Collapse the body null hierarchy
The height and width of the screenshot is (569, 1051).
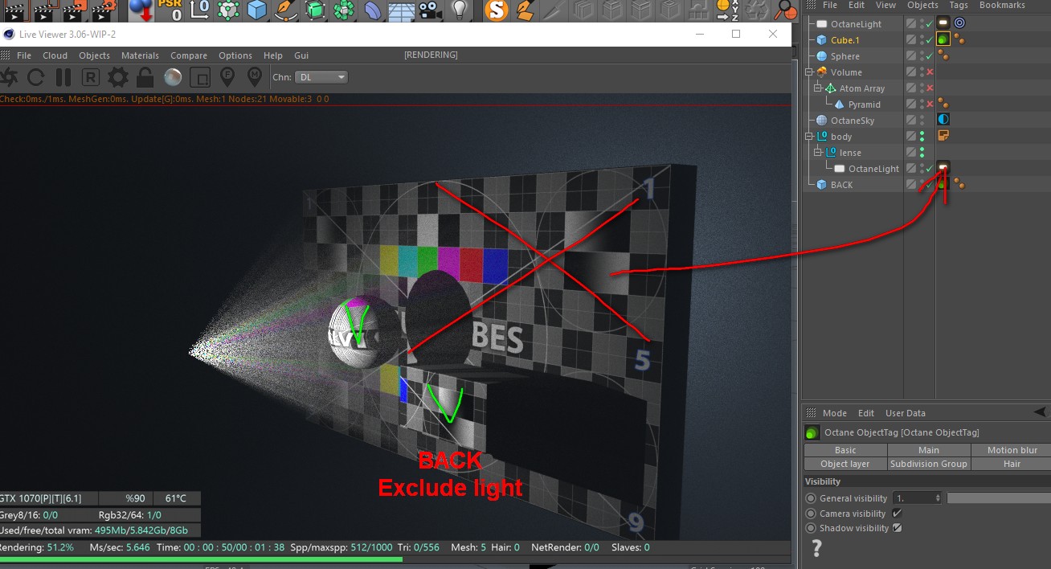point(809,137)
